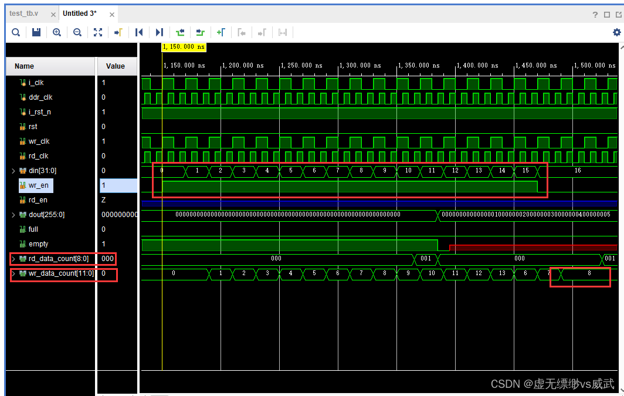Click the Search magnifier icon in the toolbar
This screenshot has width=624, height=396.
(16, 32)
